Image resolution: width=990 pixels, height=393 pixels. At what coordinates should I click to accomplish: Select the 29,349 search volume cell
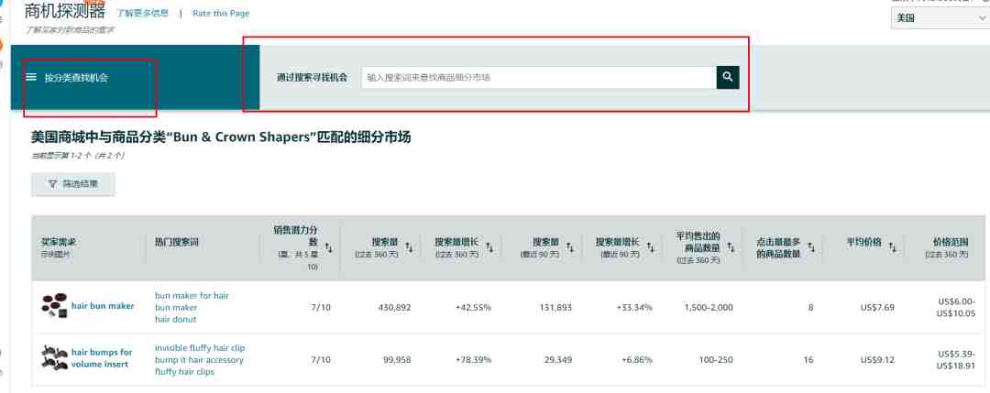(558, 360)
